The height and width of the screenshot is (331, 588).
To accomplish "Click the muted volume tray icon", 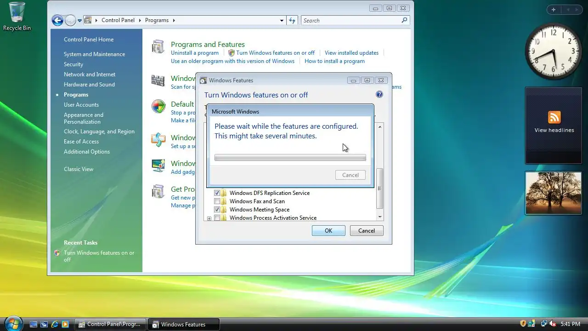I will tap(553, 324).
